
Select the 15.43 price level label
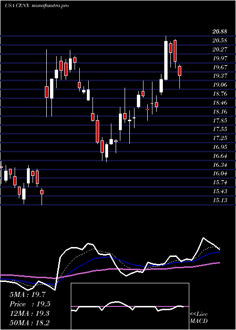[x=220, y=191]
